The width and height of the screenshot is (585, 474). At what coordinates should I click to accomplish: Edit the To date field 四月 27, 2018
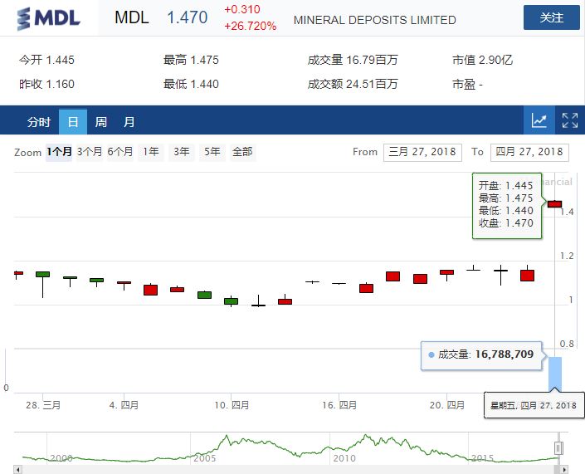click(x=529, y=152)
